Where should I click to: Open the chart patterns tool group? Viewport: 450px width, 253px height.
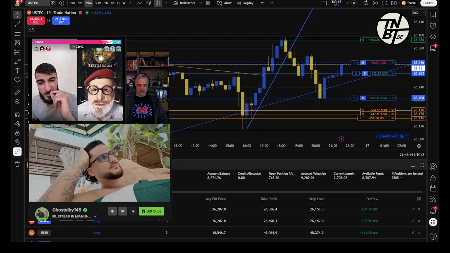pos(17,43)
